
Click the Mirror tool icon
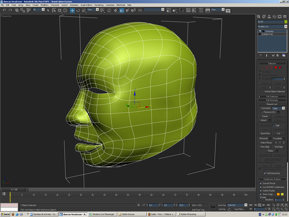[168, 10]
